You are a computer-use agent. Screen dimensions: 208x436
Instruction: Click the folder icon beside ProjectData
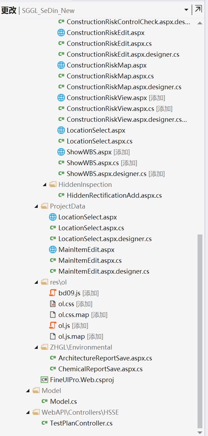[44, 206]
